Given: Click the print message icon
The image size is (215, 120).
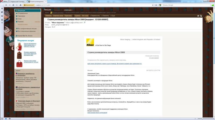Looking at the screenshot, I should click(198, 16).
